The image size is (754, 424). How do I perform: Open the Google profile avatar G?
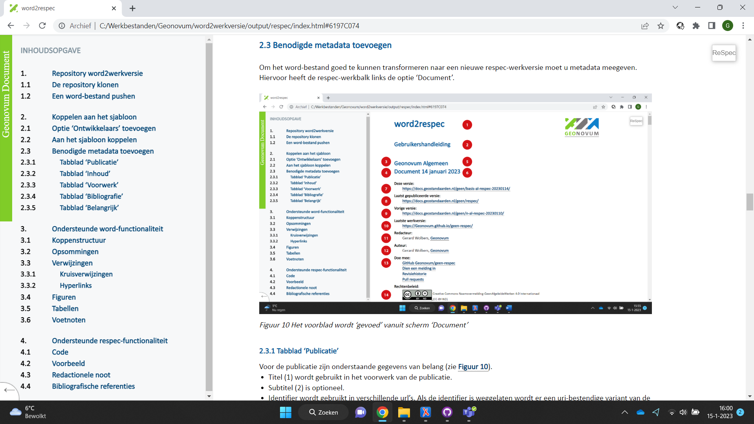[x=728, y=26]
